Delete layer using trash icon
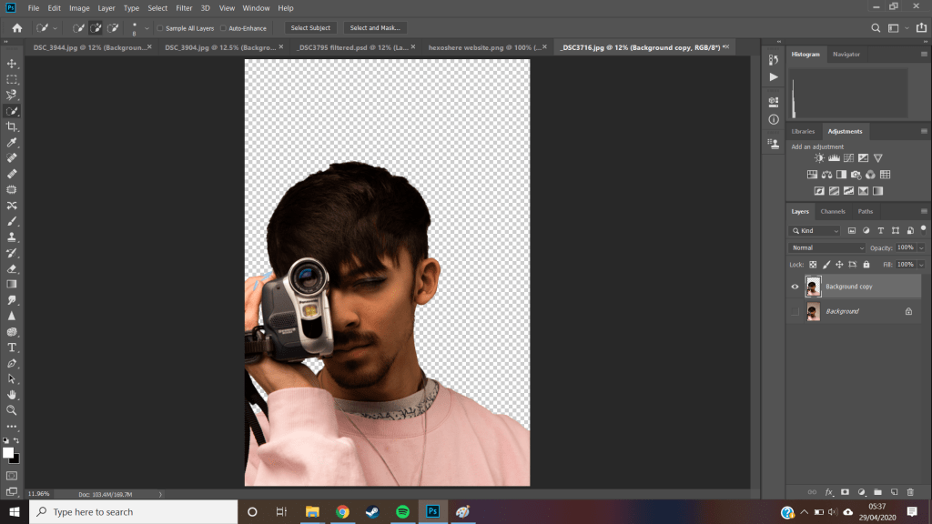The height and width of the screenshot is (524, 932). click(910, 492)
